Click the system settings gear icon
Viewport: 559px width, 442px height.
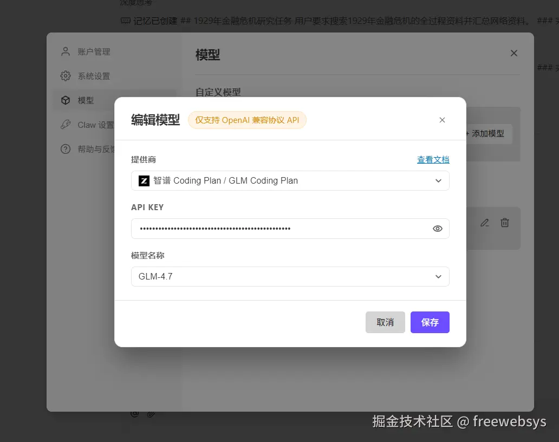[x=66, y=76]
